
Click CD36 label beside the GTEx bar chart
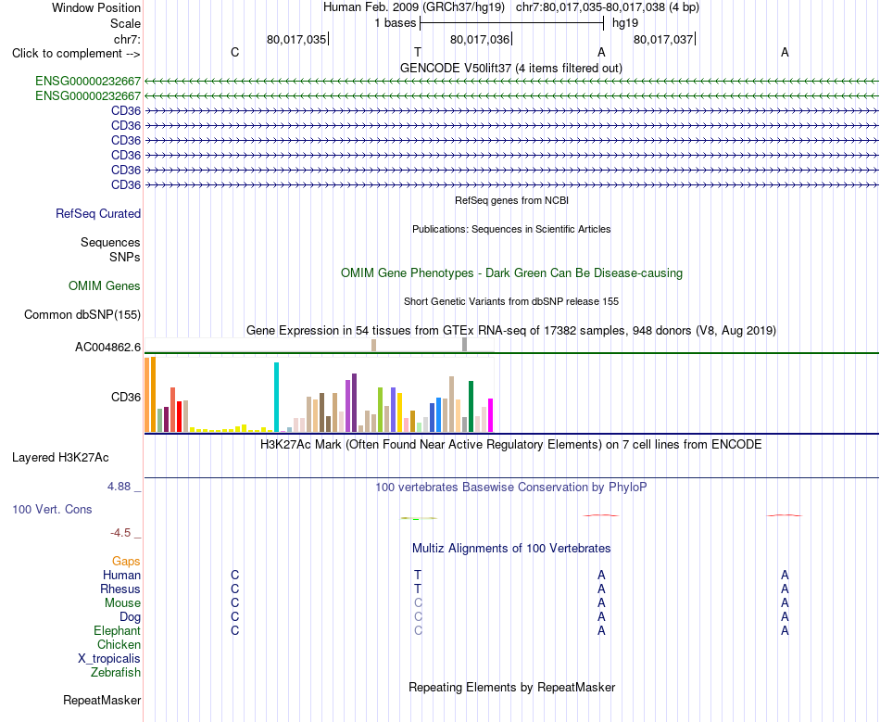click(126, 397)
